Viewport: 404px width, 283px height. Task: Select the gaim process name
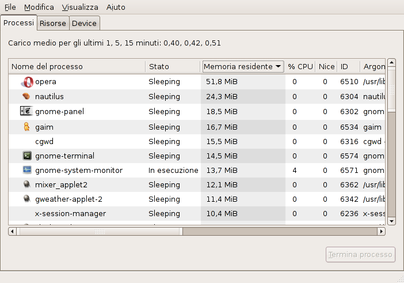[x=44, y=127]
